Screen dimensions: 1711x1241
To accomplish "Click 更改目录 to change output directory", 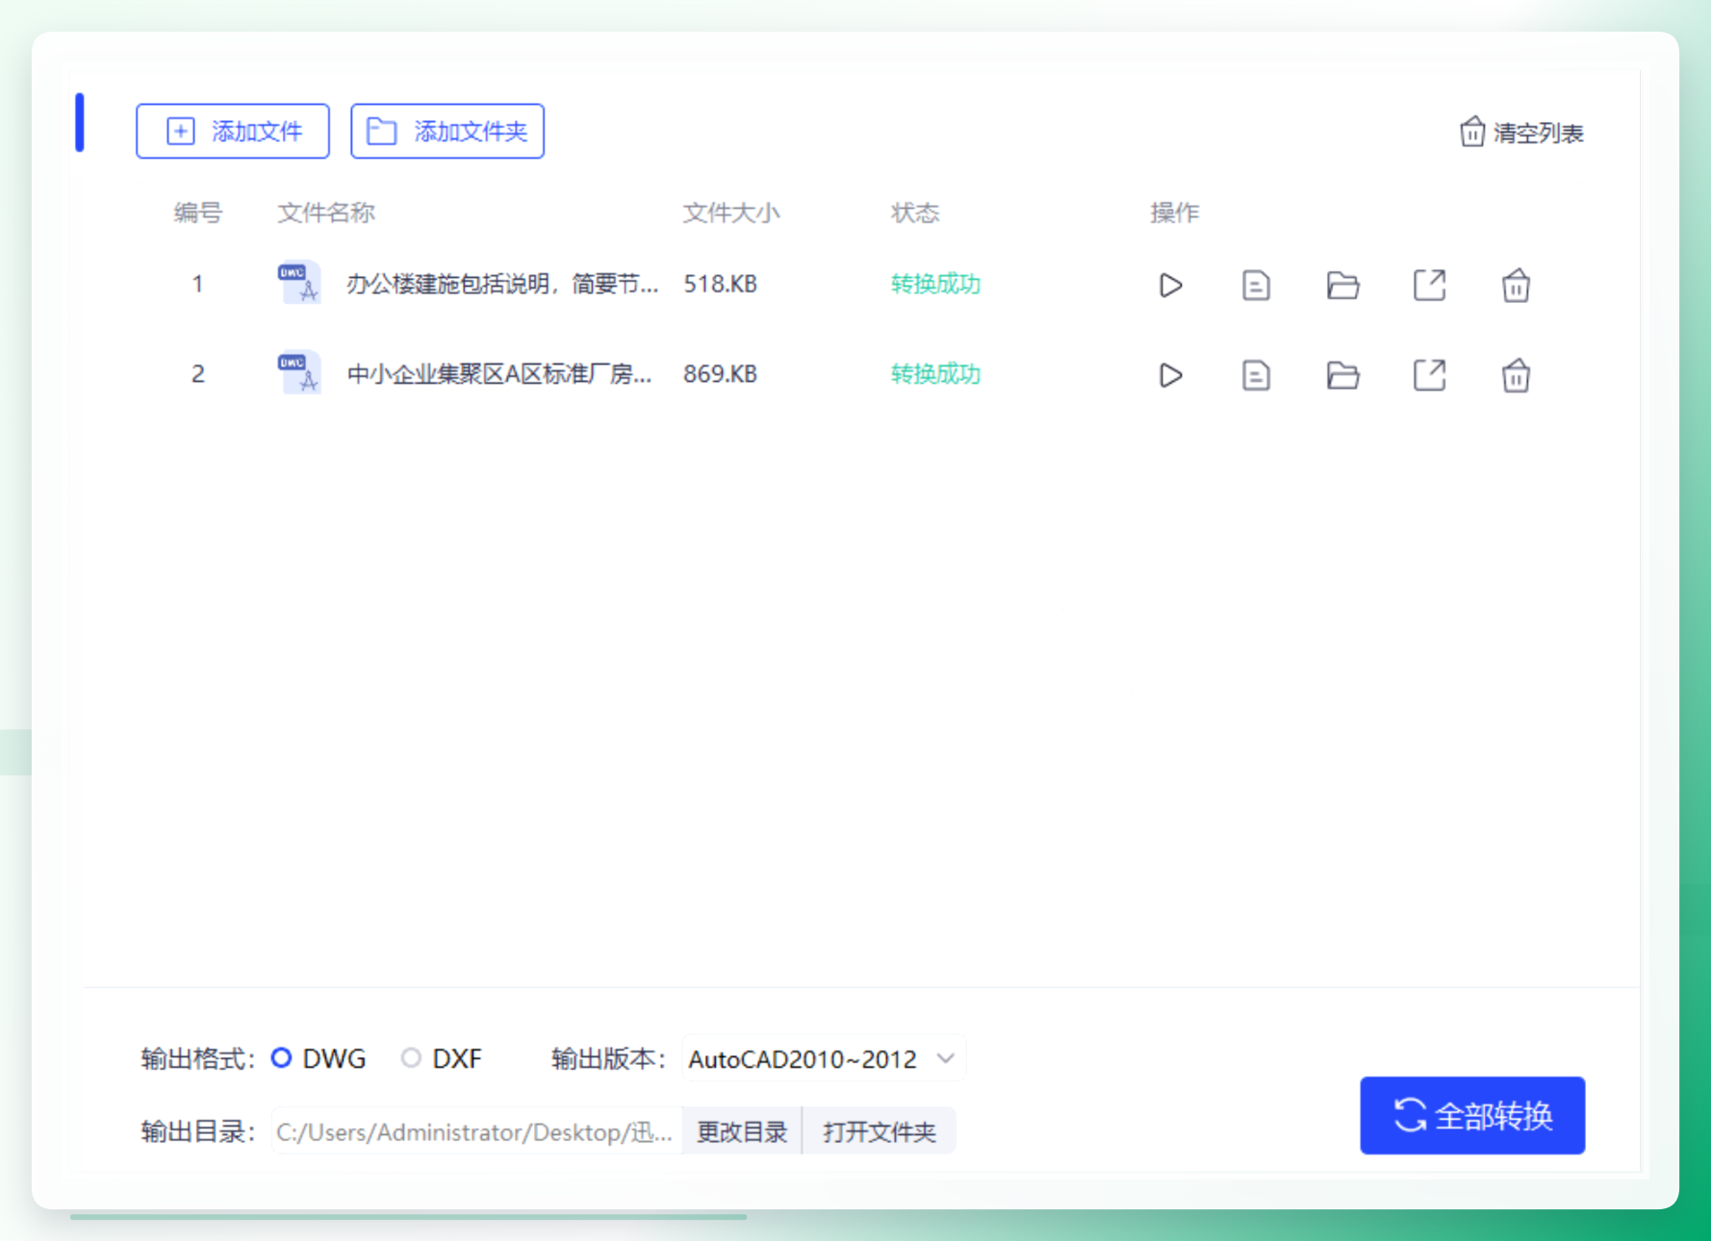I will (742, 1131).
